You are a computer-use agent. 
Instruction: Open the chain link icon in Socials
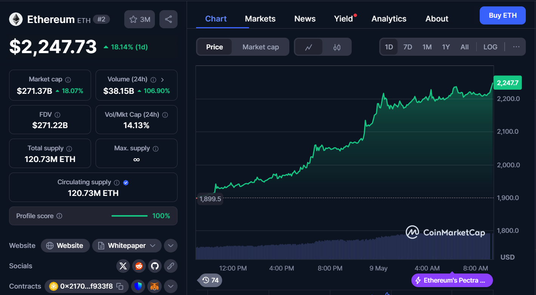click(x=171, y=266)
